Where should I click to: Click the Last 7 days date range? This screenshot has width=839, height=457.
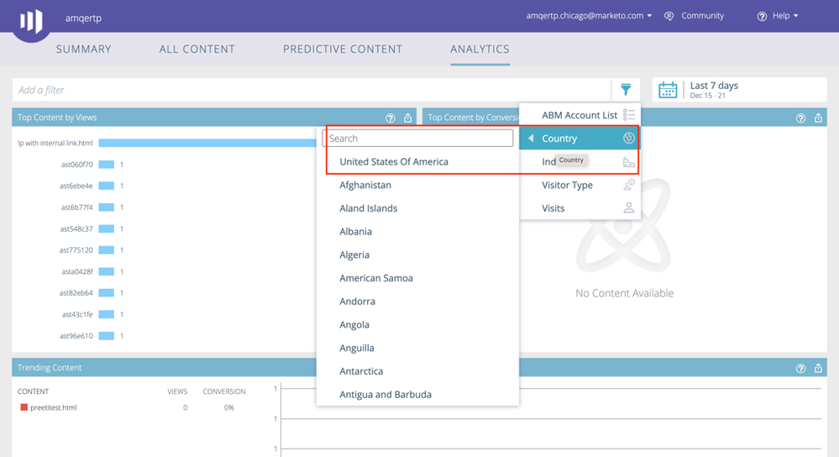[714, 86]
